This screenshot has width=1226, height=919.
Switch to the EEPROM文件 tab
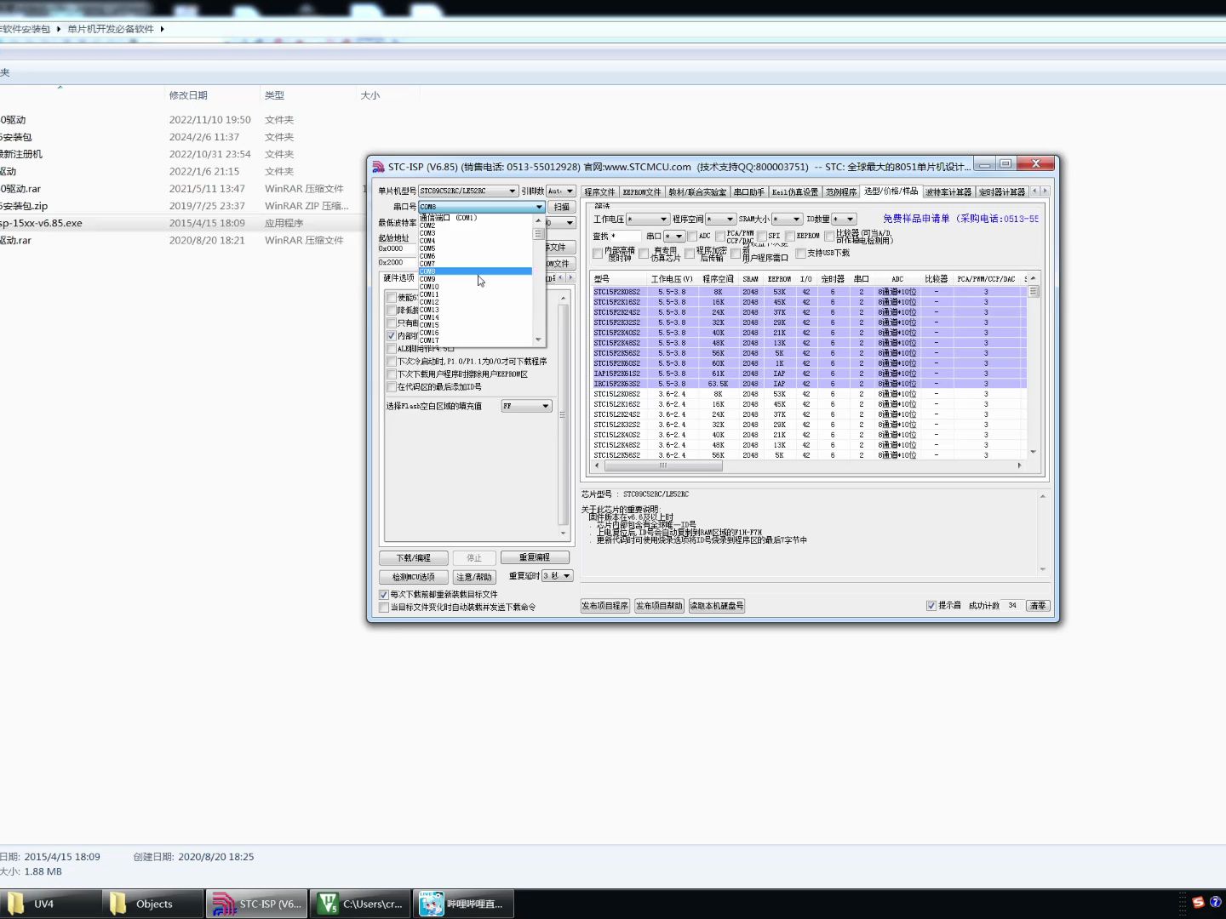[642, 192]
